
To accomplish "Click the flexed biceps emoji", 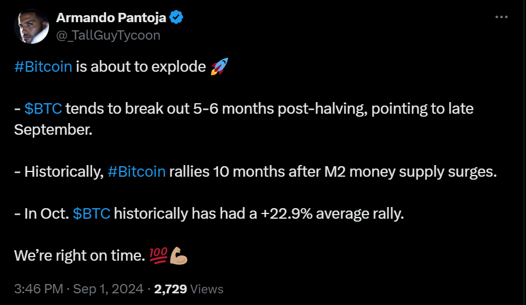I will [178, 255].
